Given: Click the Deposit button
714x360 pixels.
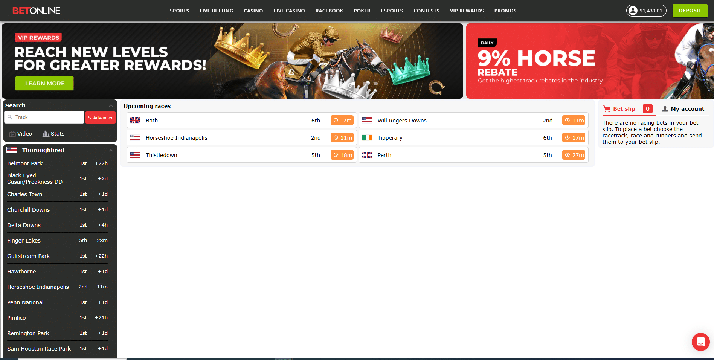Looking at the screenshot, I should [x=690, y=11].
